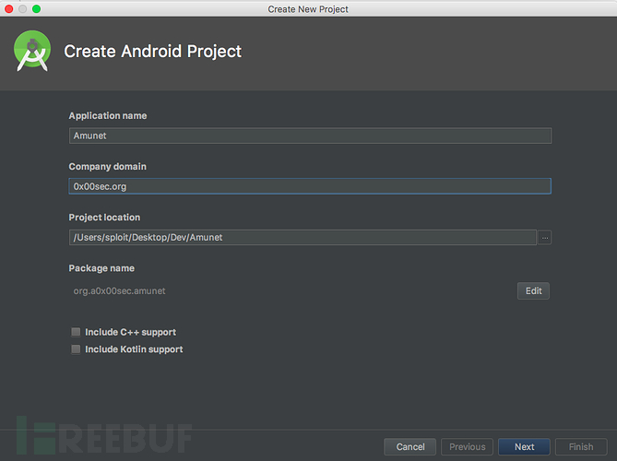Click the Include Kotlin support label text
617x461 pixels.
134,349
